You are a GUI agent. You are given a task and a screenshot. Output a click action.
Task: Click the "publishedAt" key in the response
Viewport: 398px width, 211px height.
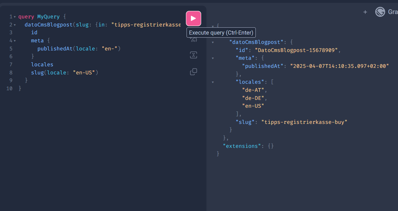point(263,66)
